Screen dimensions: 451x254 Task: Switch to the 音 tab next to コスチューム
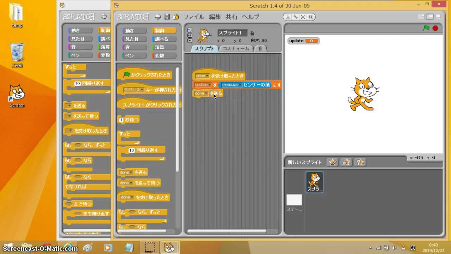260,49
